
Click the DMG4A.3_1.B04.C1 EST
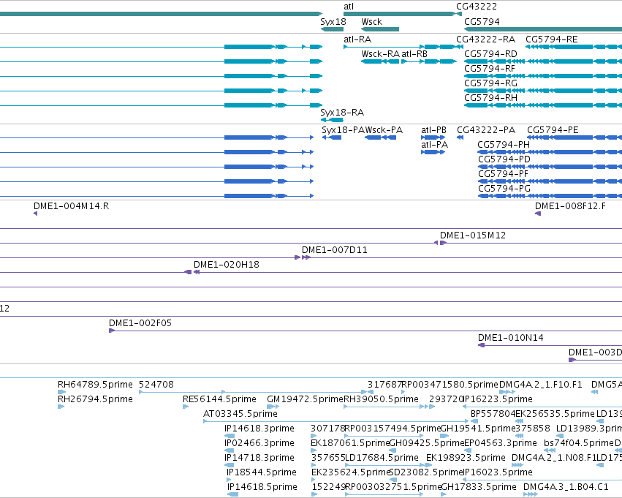531,494
